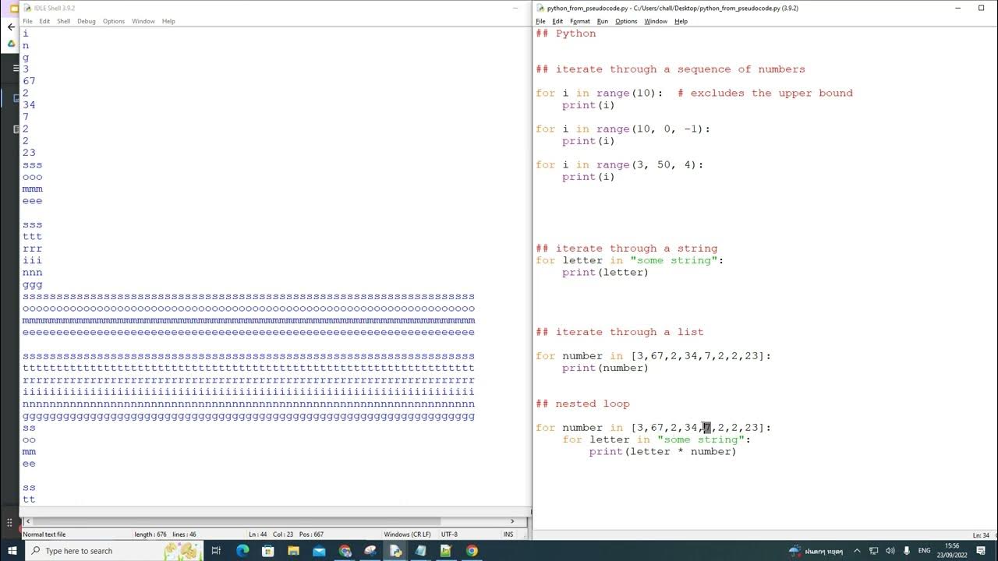Viewport: 998px width, 561px height.
Task: Click the Google Drive icon behind the Shell
Action: [11, 44]
